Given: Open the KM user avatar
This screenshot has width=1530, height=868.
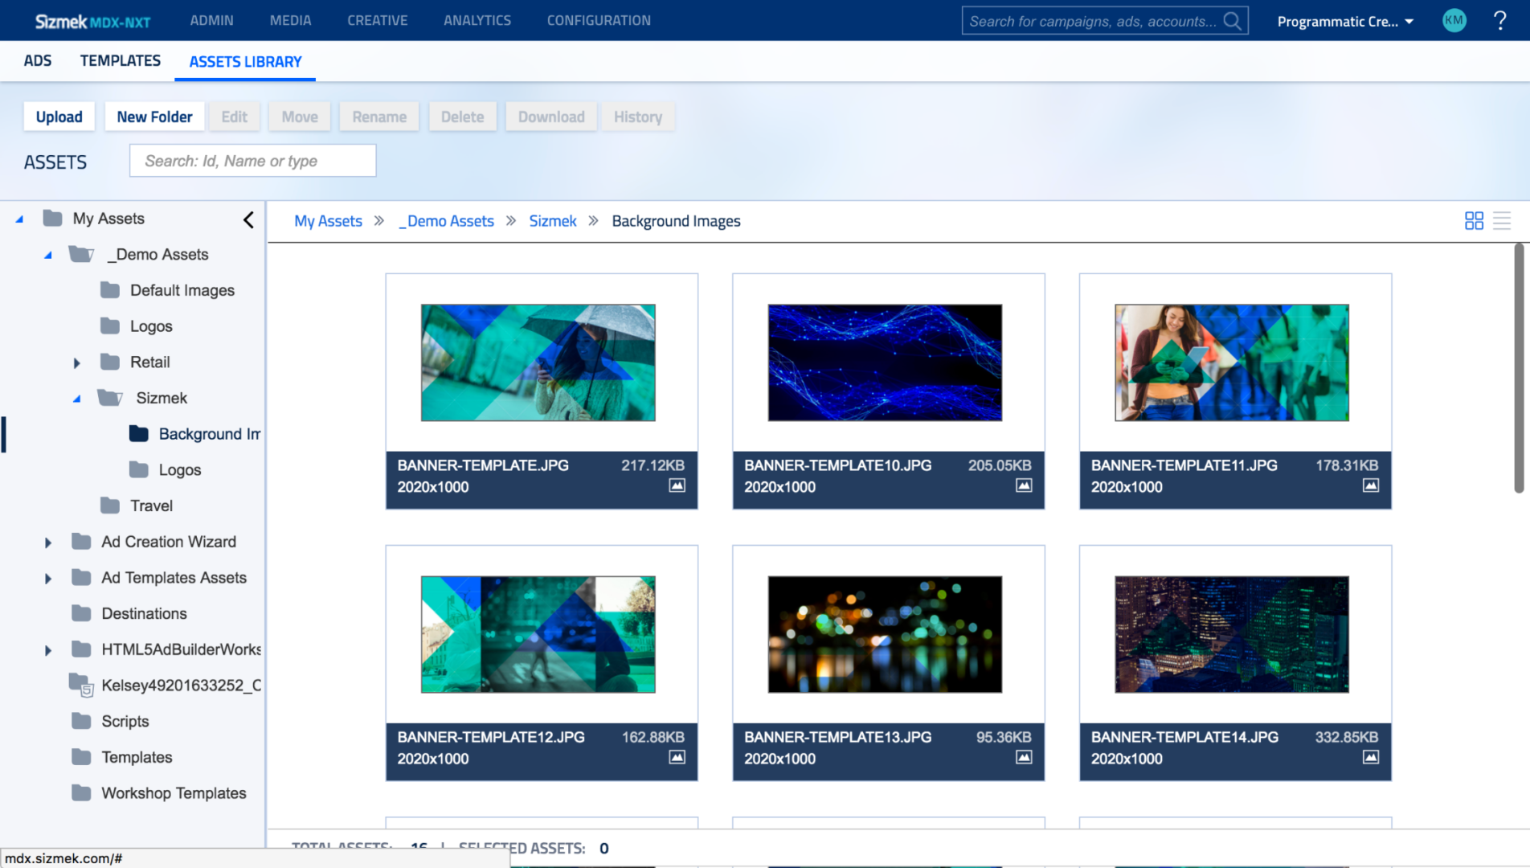Looking at the screenshot, I should [x=1454, y=21].
